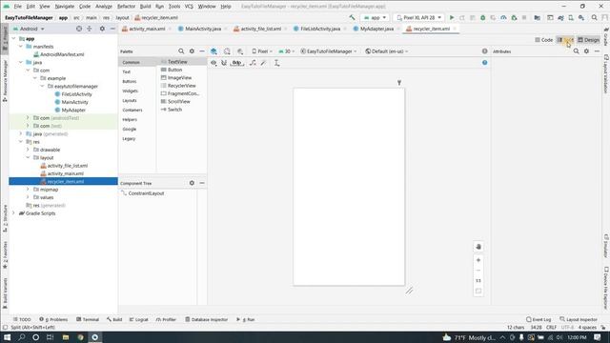Reset zoom to 1:1
This screenshot has height=343, width=610.
click(x=478, y=280)
